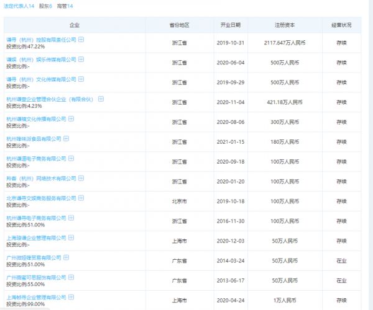Click the 开业日期 column header
The width and height of the screenshot is (373, 310).
pos(230,25)
